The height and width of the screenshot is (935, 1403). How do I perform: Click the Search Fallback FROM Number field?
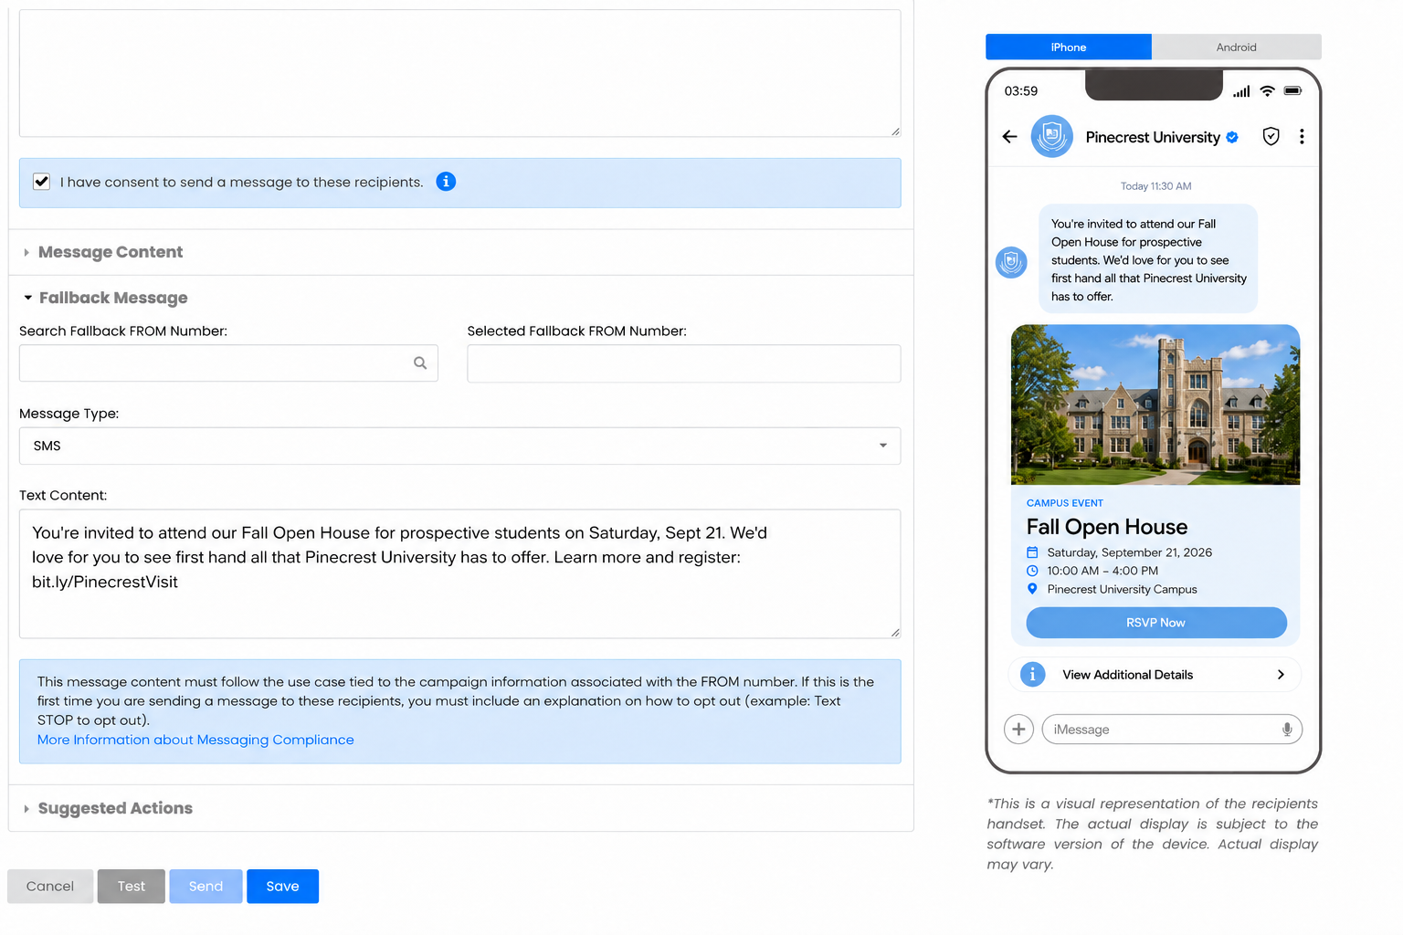point(228,363)
